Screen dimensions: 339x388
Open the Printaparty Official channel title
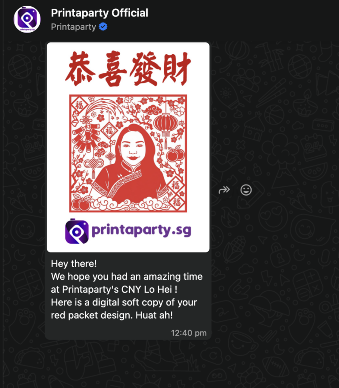coord(99,13)
